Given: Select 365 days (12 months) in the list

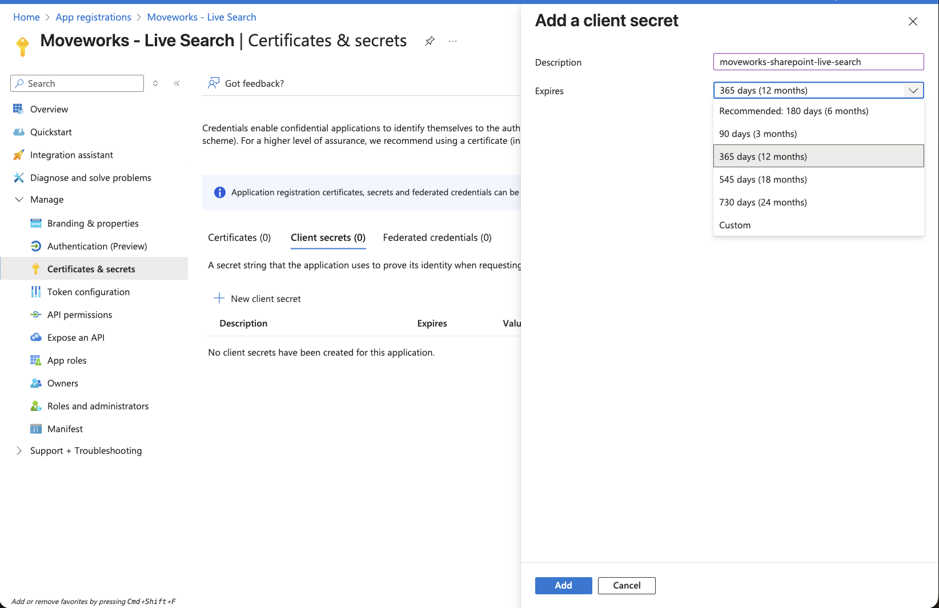Looking at the screenshot, I should [818, 156].
